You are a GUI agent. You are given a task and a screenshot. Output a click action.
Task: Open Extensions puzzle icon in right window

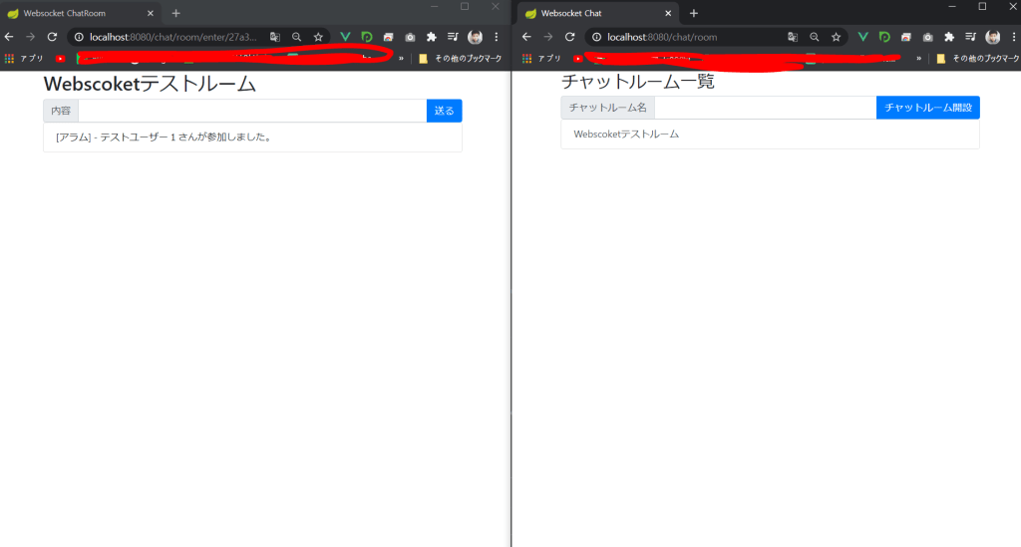point(949,37)
